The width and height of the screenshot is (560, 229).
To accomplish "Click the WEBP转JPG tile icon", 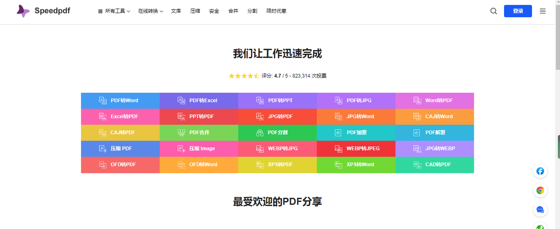I will click(260, 148).
